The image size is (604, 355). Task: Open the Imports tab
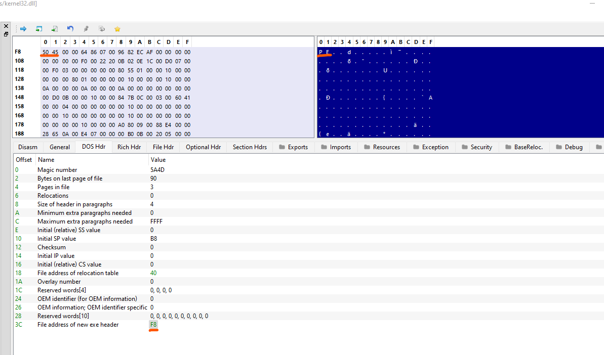[x=336, y=147]
